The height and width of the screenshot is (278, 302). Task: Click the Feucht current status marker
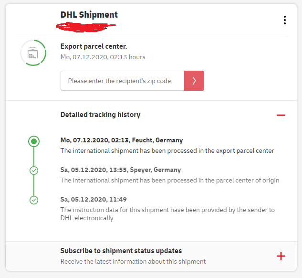coord(34,141)
